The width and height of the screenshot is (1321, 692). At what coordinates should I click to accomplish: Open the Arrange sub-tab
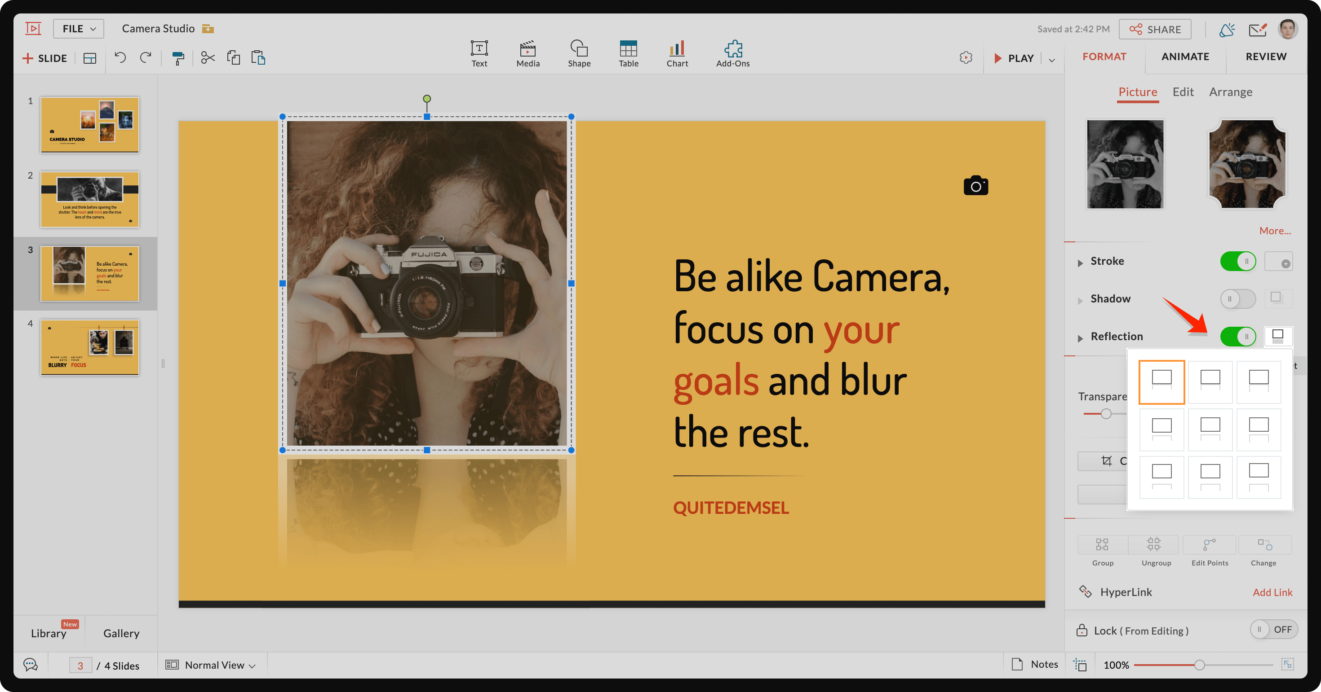point(1230,92)
